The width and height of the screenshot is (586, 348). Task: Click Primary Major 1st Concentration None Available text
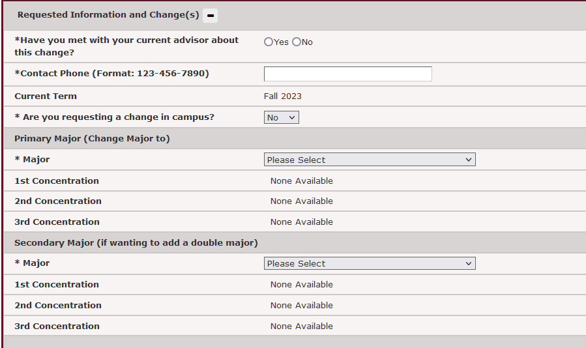coord(301,181)
